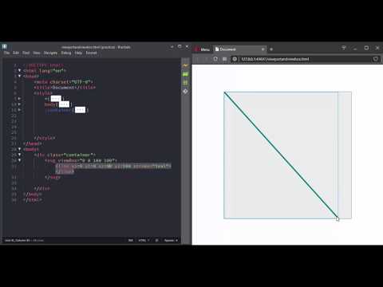Collapse the html lang tag fold arrow
Image resolution: width=383 pixels, height=287 pixels.
click(x=19, y=70)
